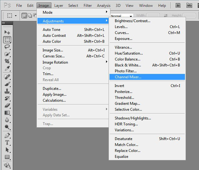Open the Select menu
199x170 pixels.
[x=73, y=6]
